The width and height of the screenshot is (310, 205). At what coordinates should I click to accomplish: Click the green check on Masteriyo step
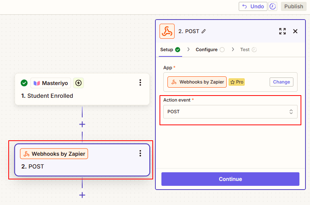(x=24, y=83)
